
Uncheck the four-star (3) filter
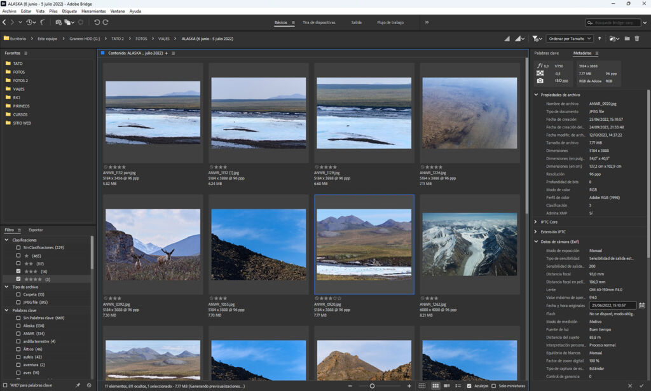tap(18, 279)
